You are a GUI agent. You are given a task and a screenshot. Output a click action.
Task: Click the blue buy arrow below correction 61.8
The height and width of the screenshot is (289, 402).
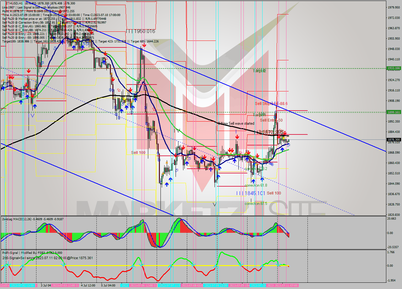point(254,181)
